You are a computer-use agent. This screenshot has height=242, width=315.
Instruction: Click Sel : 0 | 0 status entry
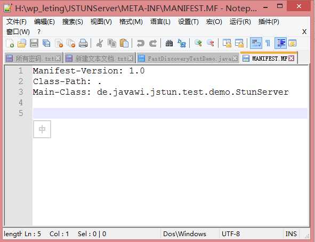(92, 234)
